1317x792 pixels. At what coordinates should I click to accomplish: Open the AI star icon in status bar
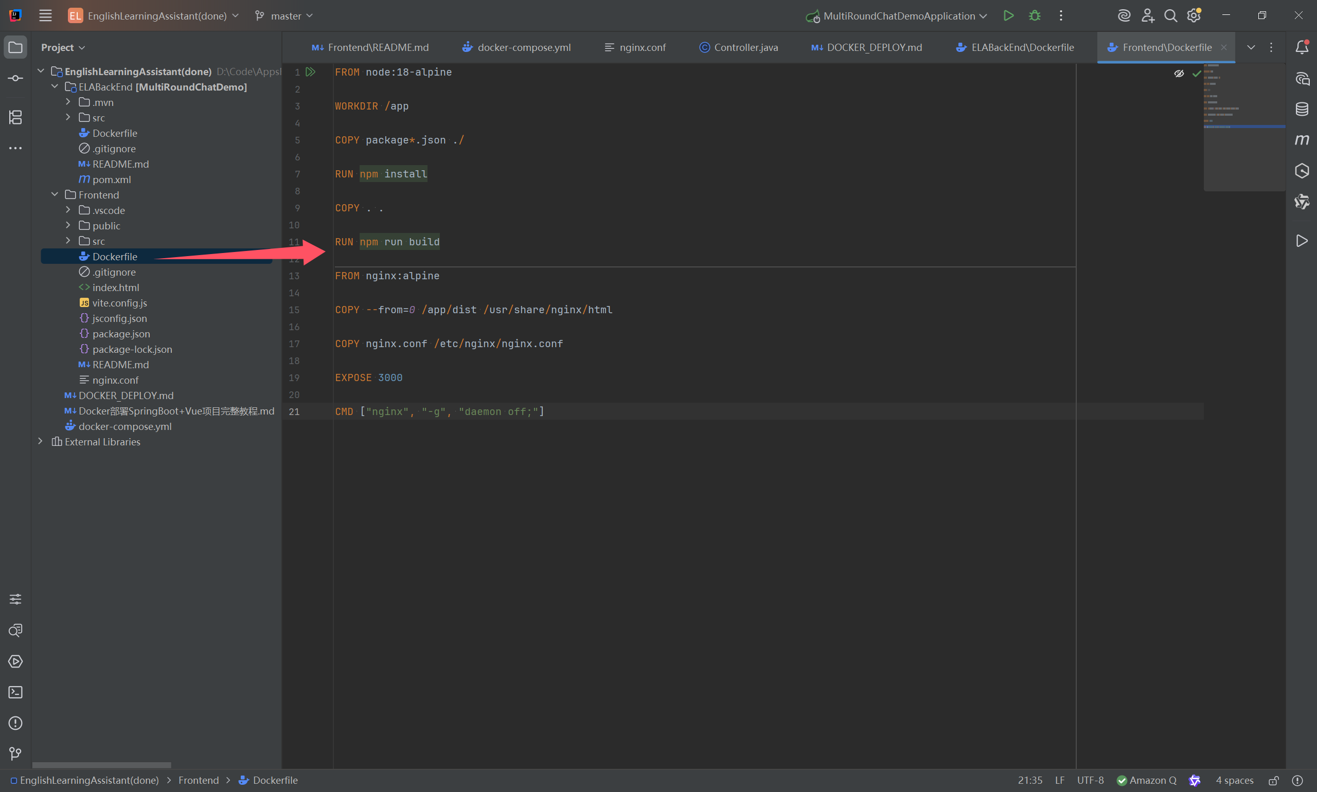tap(1195, 780)
